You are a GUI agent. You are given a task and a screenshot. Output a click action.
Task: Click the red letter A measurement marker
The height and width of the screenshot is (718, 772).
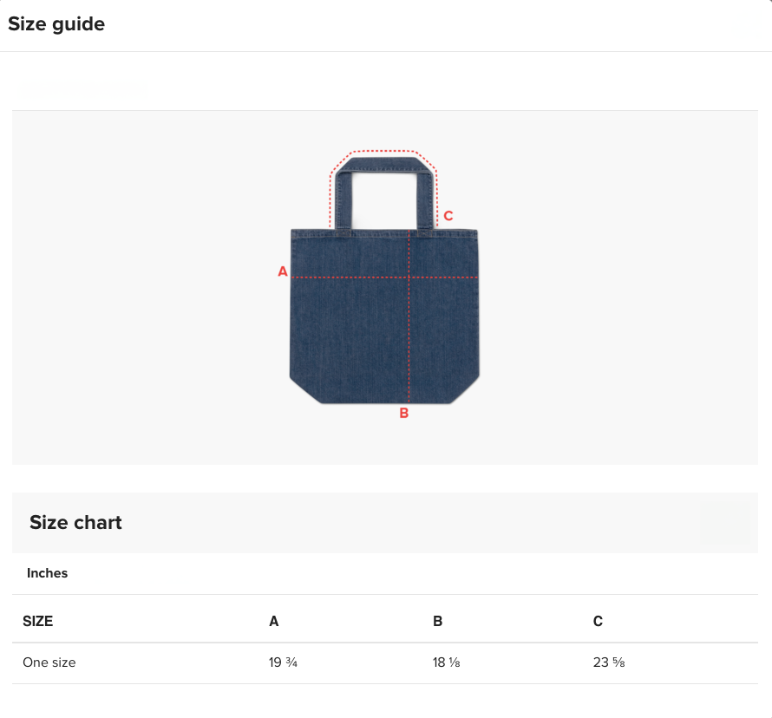click(x=282, y=271)
